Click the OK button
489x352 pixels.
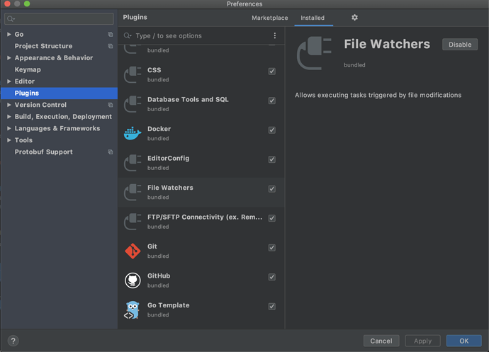coord(463,341)
